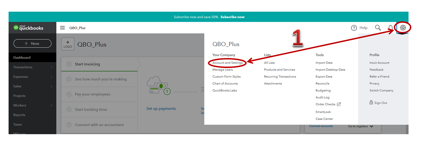This screenshot has height=151, width=437.
Task: Select the Start tracking time step
Action: [x=99, y=109]
